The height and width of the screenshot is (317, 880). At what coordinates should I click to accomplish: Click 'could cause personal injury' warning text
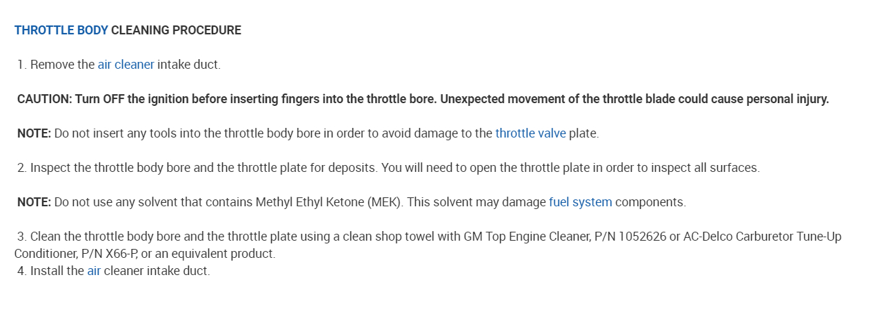tap(758, 99)
